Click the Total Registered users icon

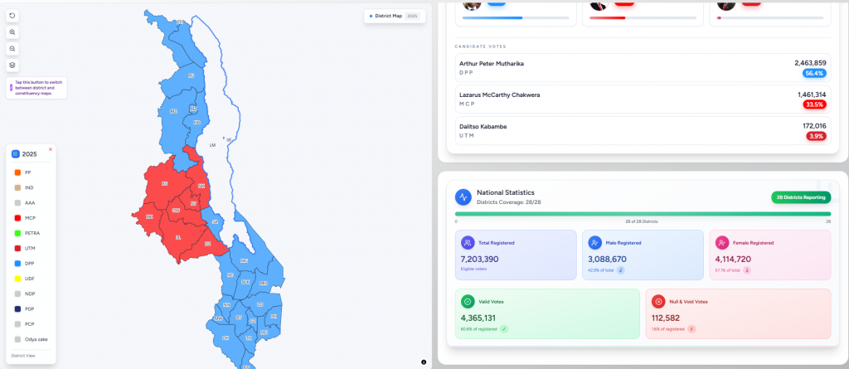pos(468,243)
